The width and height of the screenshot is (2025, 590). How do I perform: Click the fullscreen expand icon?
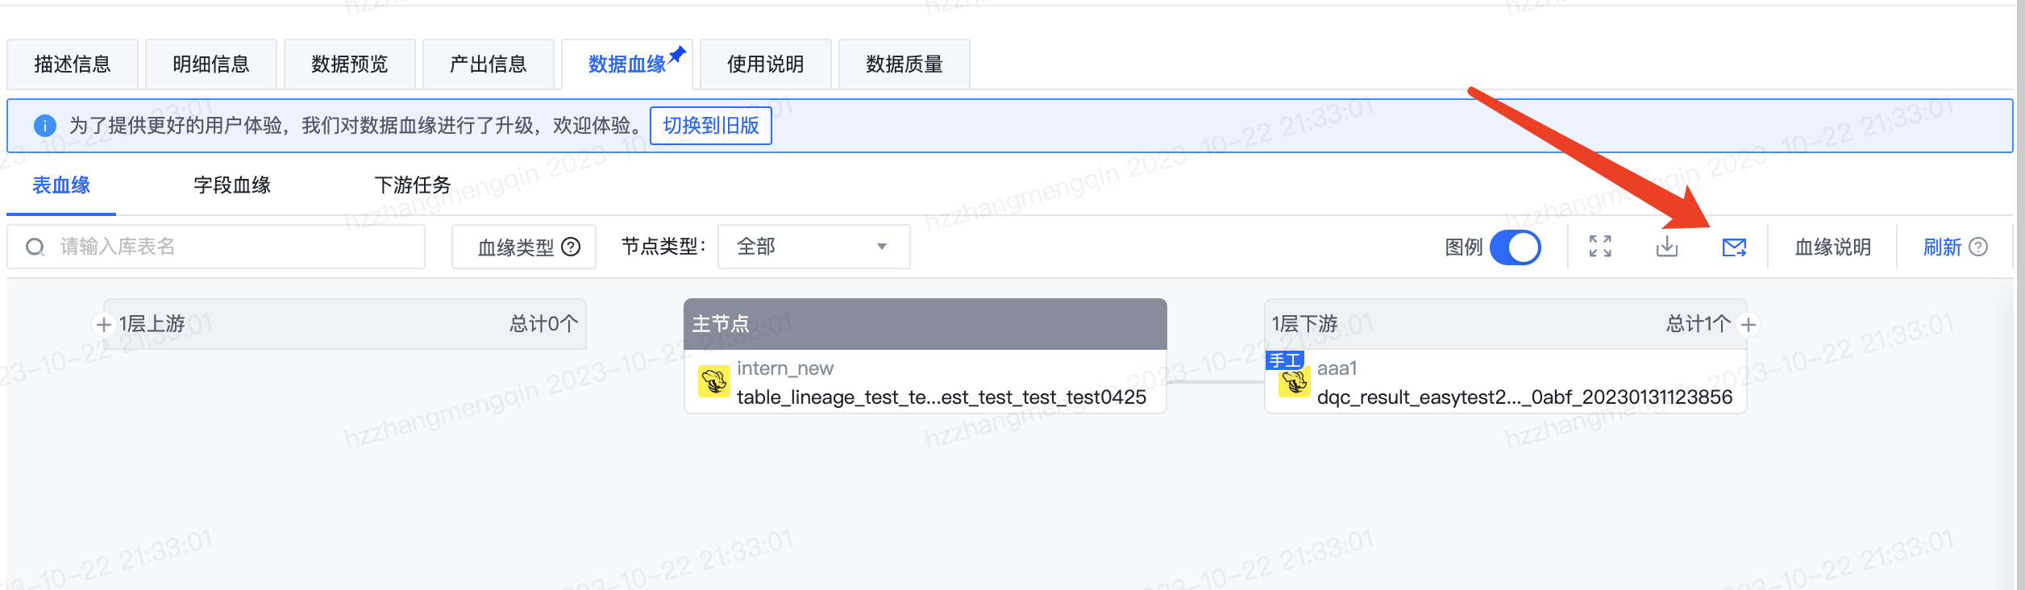click(x=1600, y=247)
